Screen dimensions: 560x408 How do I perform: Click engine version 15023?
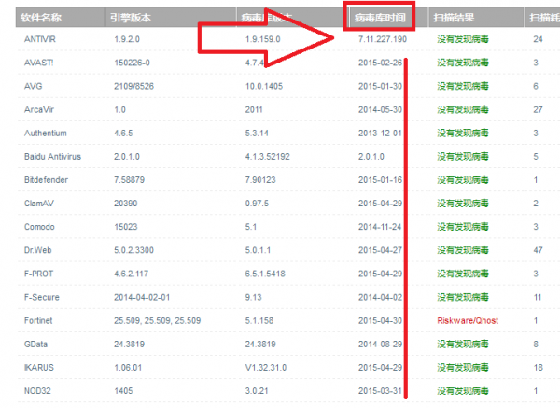click(126, 227)
